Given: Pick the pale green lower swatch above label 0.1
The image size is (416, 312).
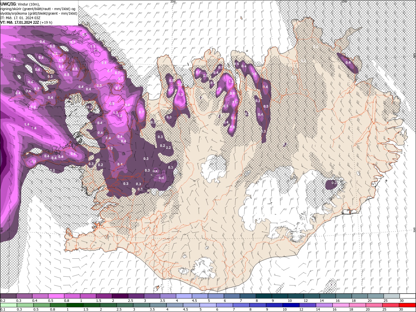Looking at the screenshot, I should pos(8,305).
